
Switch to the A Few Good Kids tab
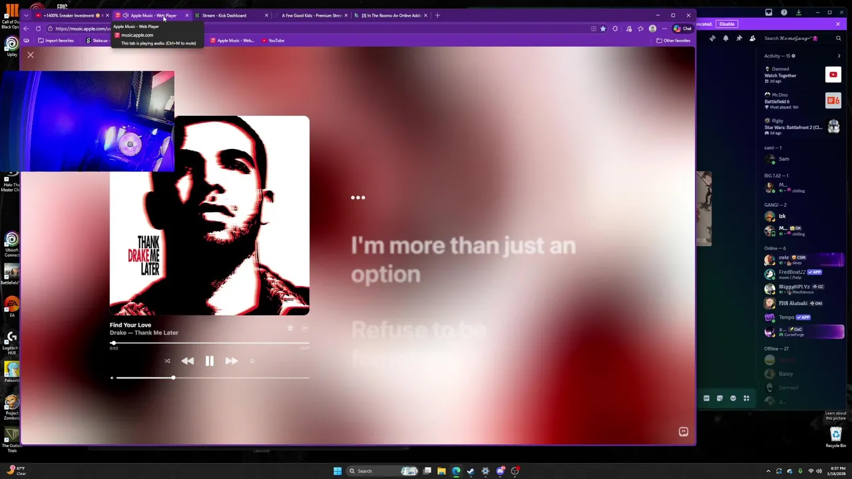[311, 15]
